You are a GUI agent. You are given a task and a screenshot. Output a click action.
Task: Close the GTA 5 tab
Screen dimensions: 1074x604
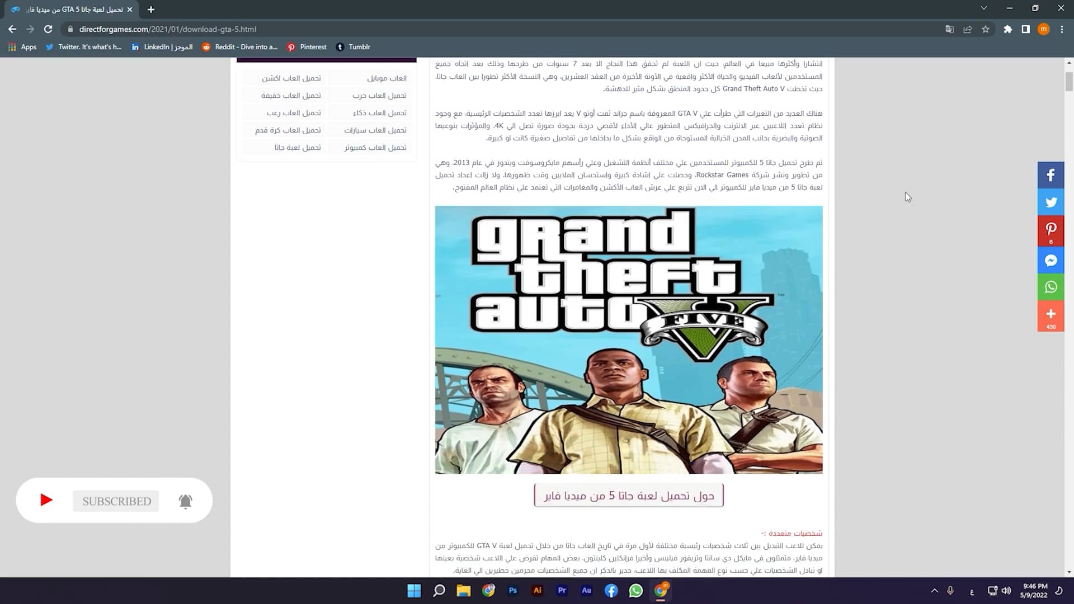pyautogui.click(x=130, y=10)
